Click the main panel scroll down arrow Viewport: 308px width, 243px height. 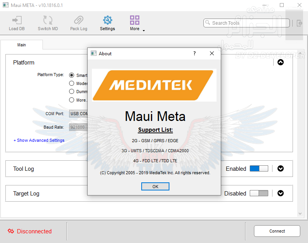coord(300,214)
